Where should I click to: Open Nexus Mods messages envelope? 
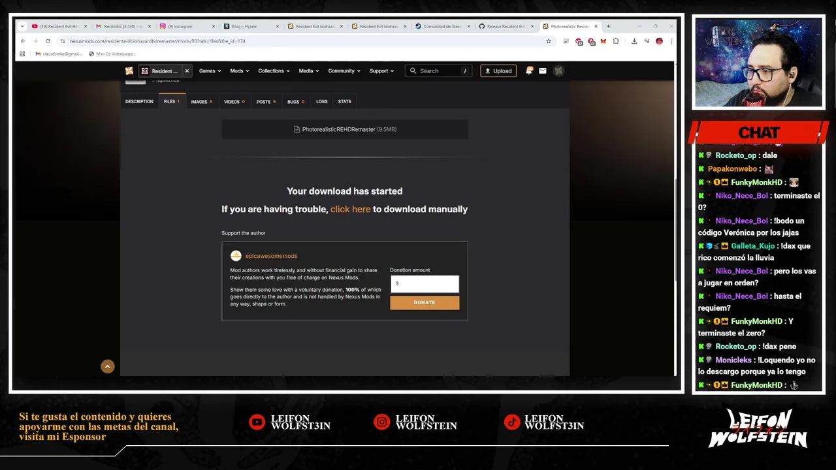point(542,70)
